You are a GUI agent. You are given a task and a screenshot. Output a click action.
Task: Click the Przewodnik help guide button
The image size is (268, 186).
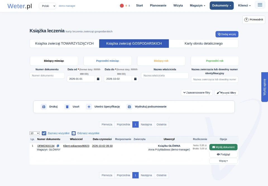point(254,20)
